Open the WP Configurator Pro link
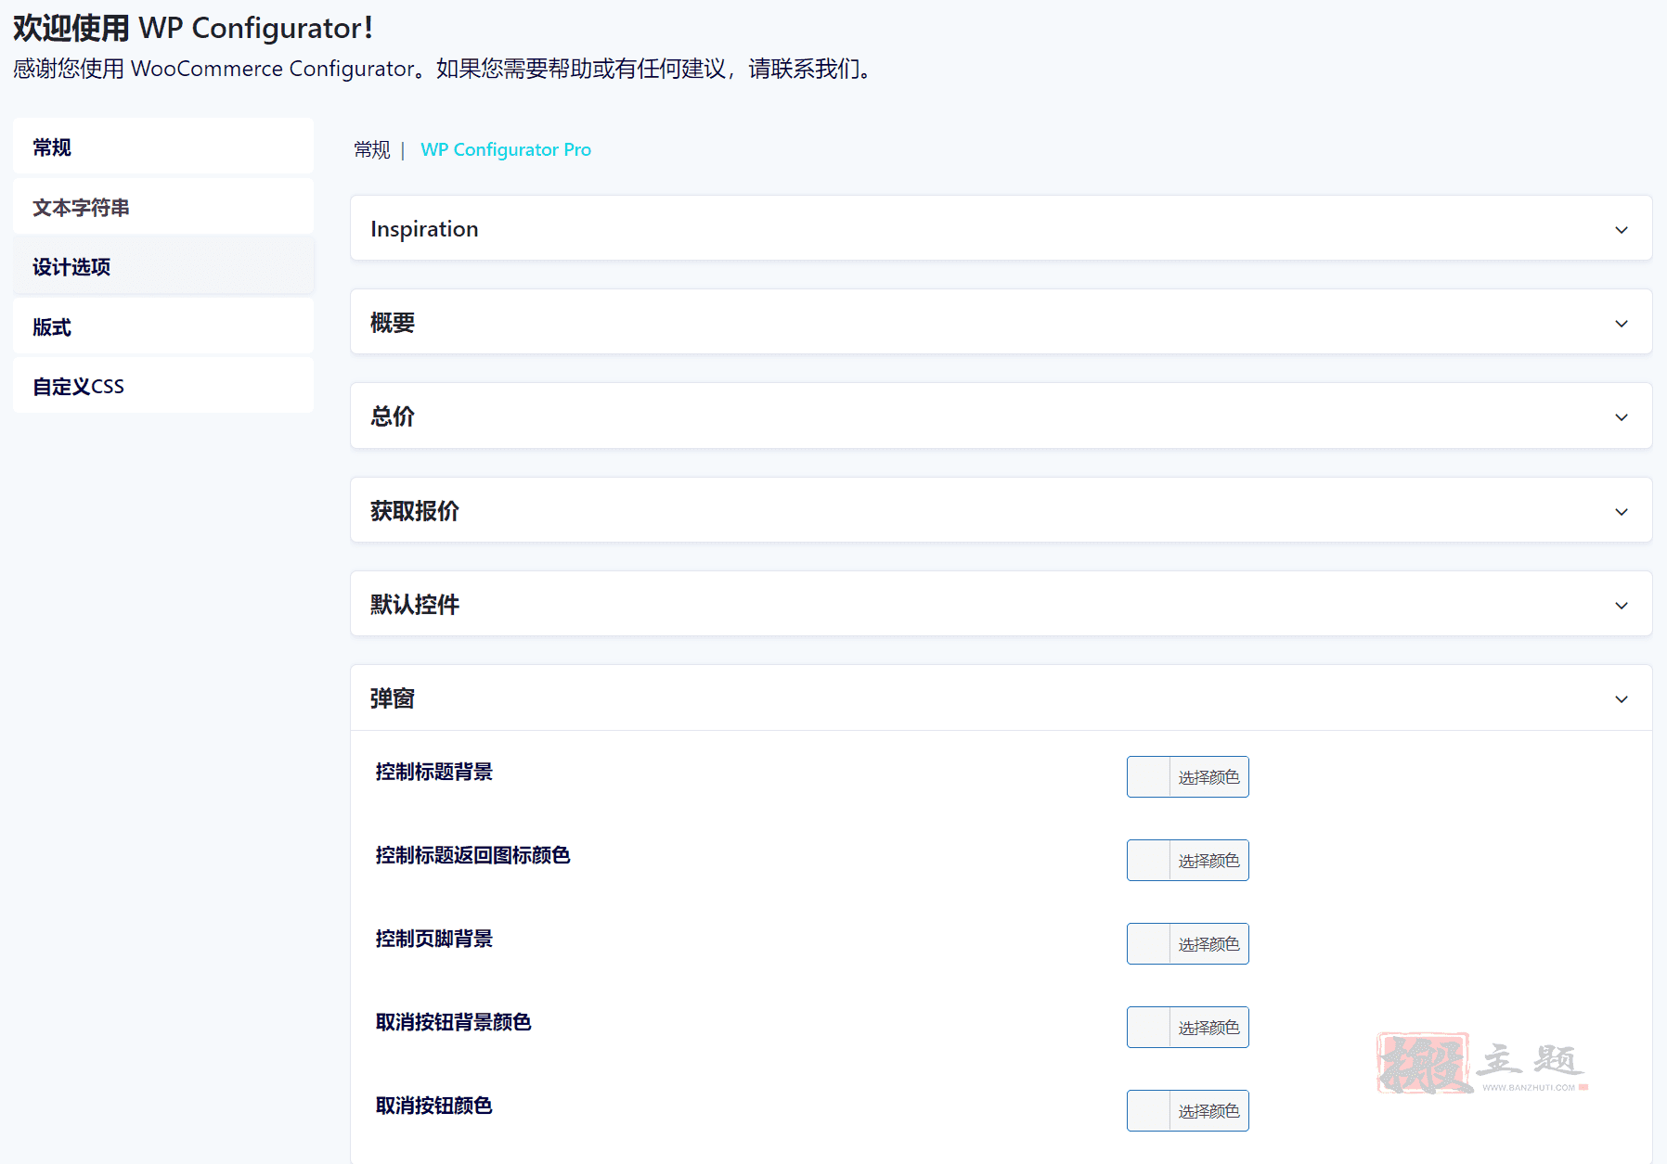Screen dimensions: 1667x1164 point(506,149)
